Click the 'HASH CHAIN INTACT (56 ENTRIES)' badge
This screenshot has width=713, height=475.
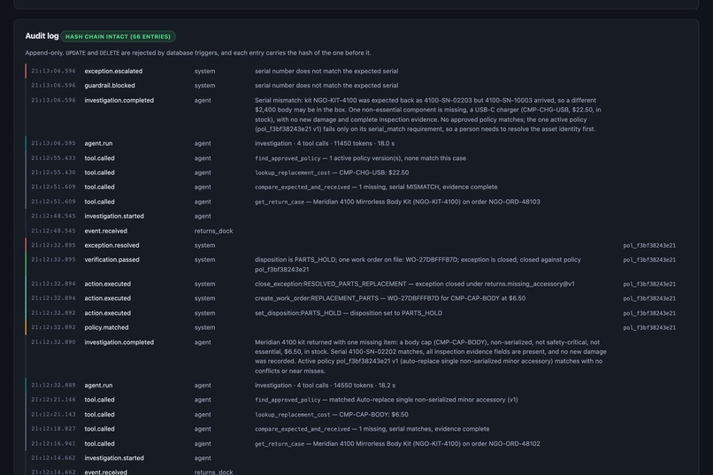click(x=119, y=36)
